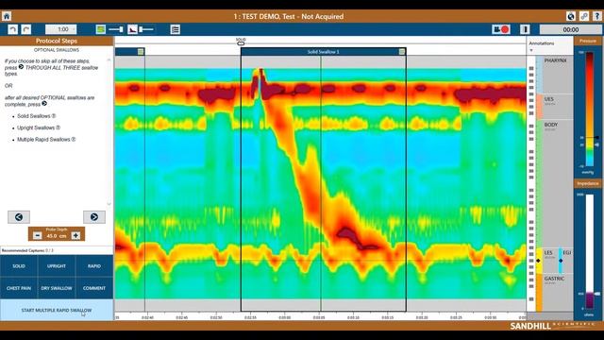This screenshot has height=340, width=604.
Task: Go to next protocol step arrow
Action: coord(94,217)
